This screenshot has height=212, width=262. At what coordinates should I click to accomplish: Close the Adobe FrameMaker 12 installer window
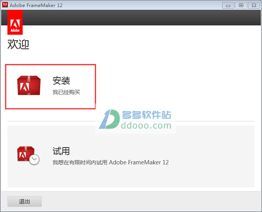254,5
